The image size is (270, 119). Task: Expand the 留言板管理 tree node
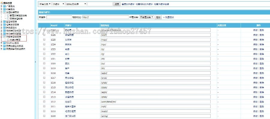(1, 22)
